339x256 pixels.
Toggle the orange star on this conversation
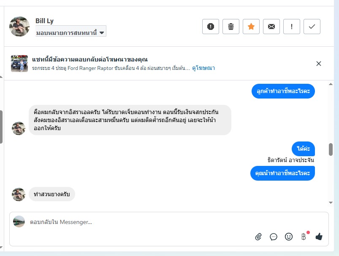[251, 27]
